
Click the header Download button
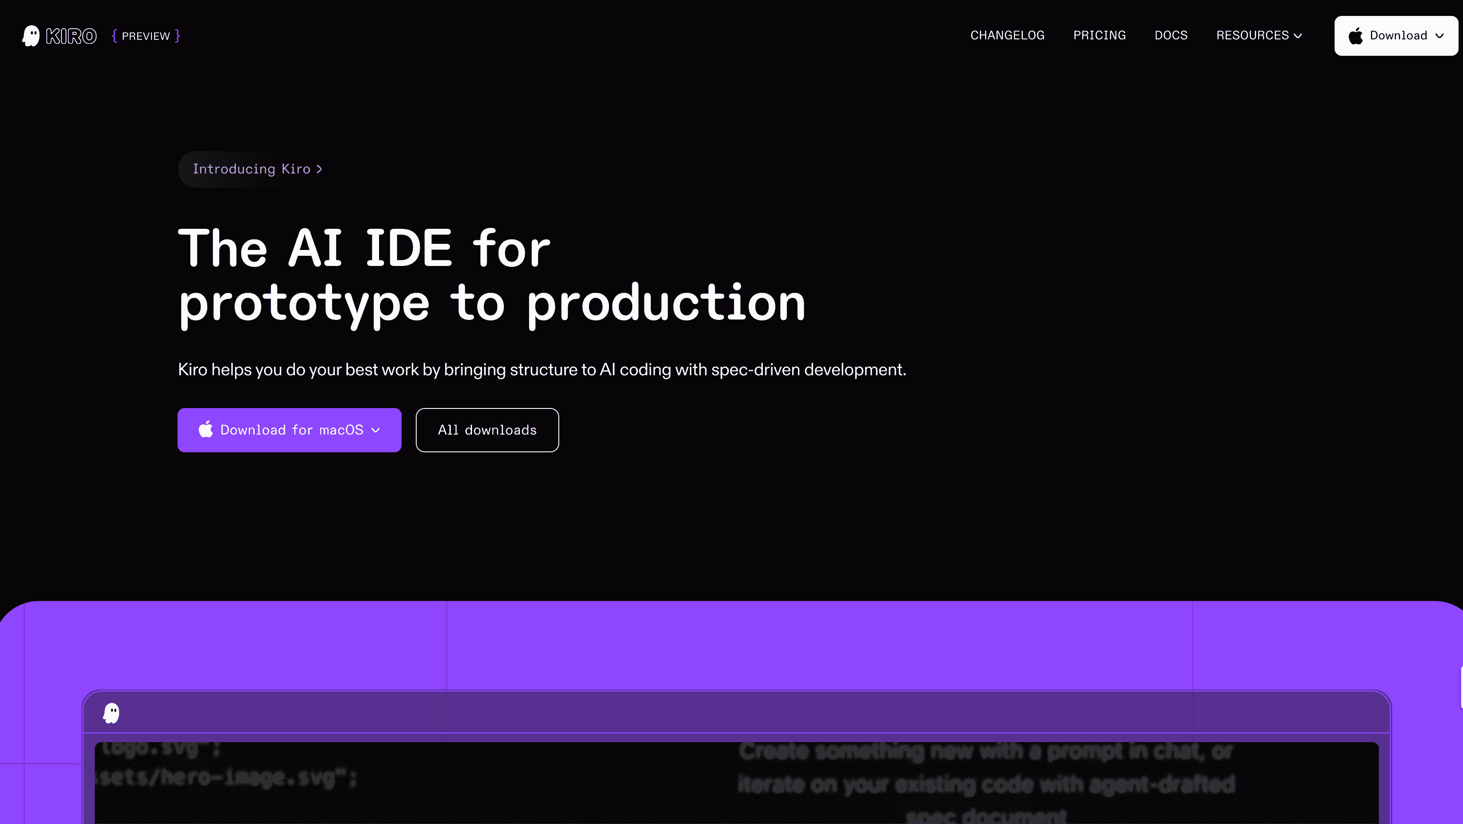point(1395,36)
